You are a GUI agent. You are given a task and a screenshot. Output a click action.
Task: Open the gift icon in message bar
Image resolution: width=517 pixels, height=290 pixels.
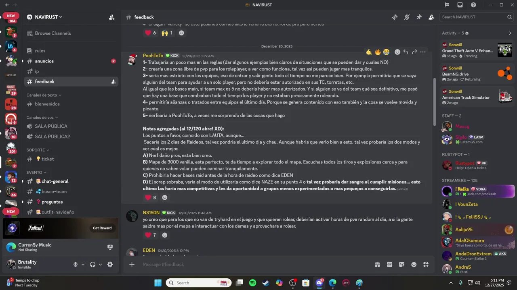coord(377,265)
